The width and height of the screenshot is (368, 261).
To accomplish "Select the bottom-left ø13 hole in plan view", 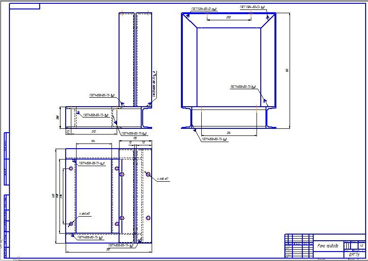I will 70,224.
